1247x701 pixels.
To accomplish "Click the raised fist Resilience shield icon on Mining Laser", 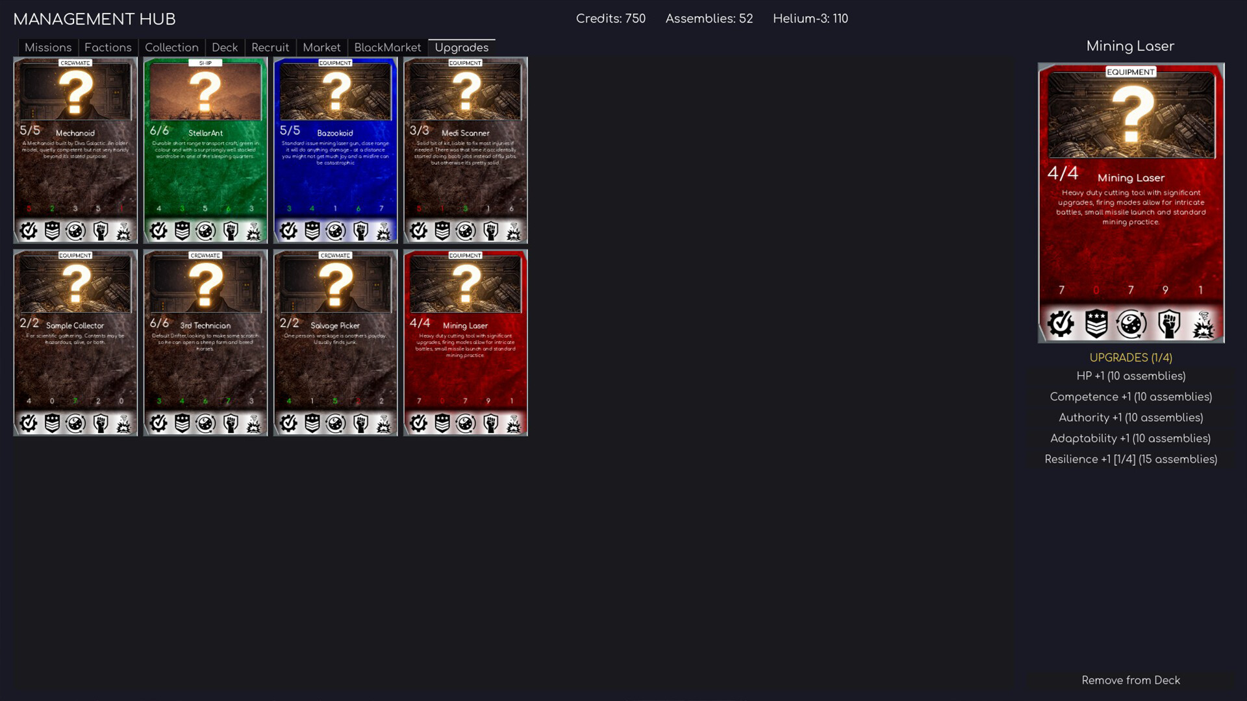I will tap(1168, 325).
